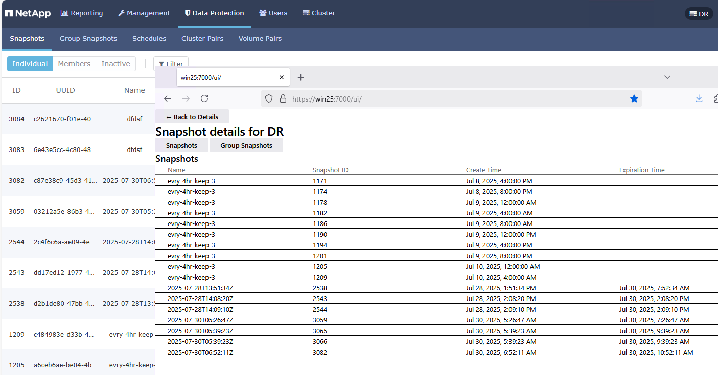
Task: Select the Snapshots tab in NetApp sub-navigation
Action: tap(27, 39)
